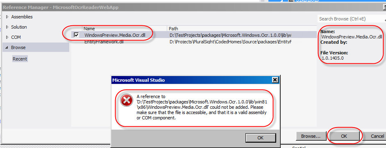This screenshot has width=386, height=148.
Task: Select the Recent item under Browse
Action: coord(20,59)
